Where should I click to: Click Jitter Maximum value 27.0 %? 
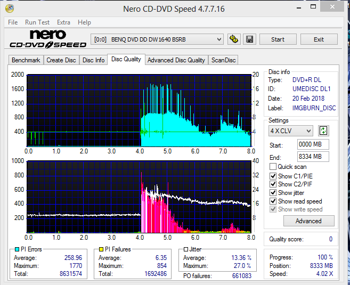coord(242,266)
